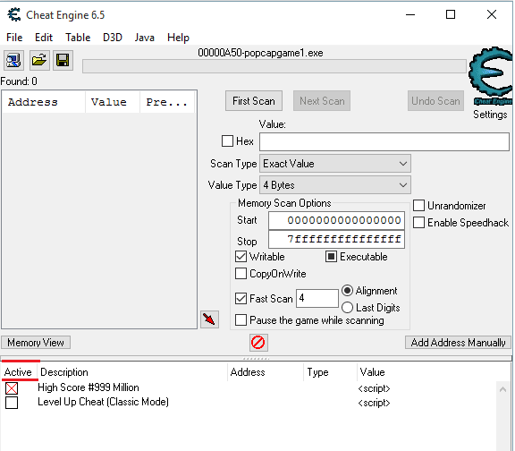
Task: Click the Found: 0 label
Action: pos(19,81)
